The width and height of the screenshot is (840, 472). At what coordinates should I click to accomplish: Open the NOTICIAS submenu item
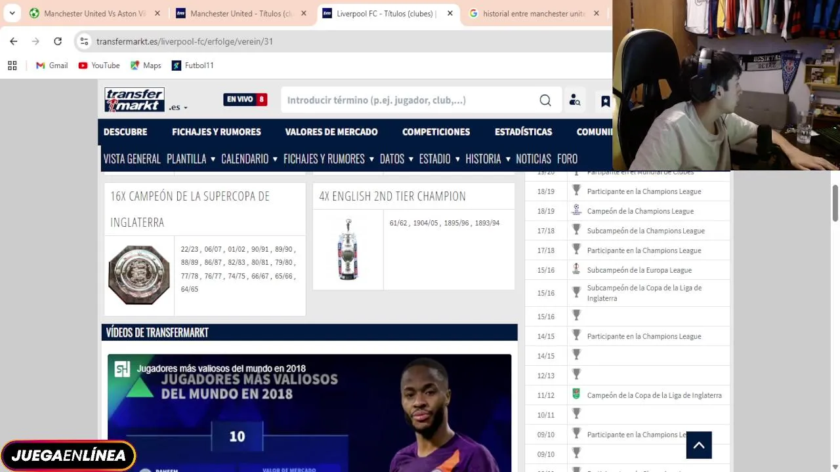(534, 159)
